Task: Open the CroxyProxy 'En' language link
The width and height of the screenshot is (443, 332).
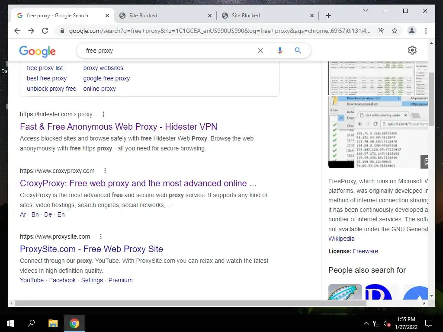Action: 61,214
